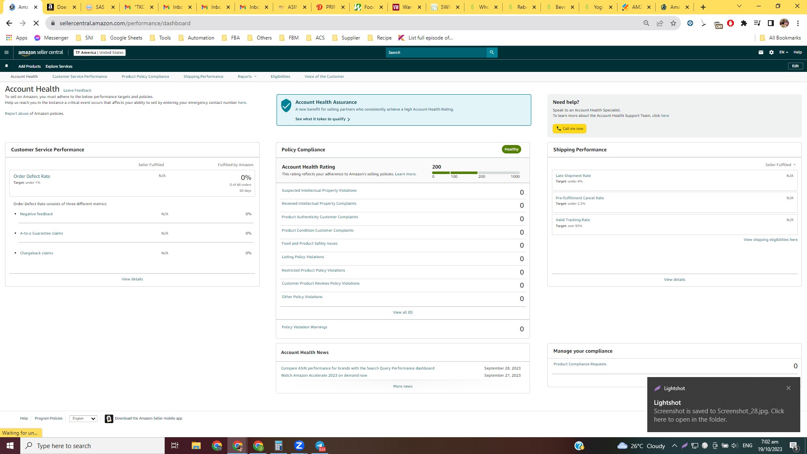Open the Messenger bookmark

[x=51, y=38]
